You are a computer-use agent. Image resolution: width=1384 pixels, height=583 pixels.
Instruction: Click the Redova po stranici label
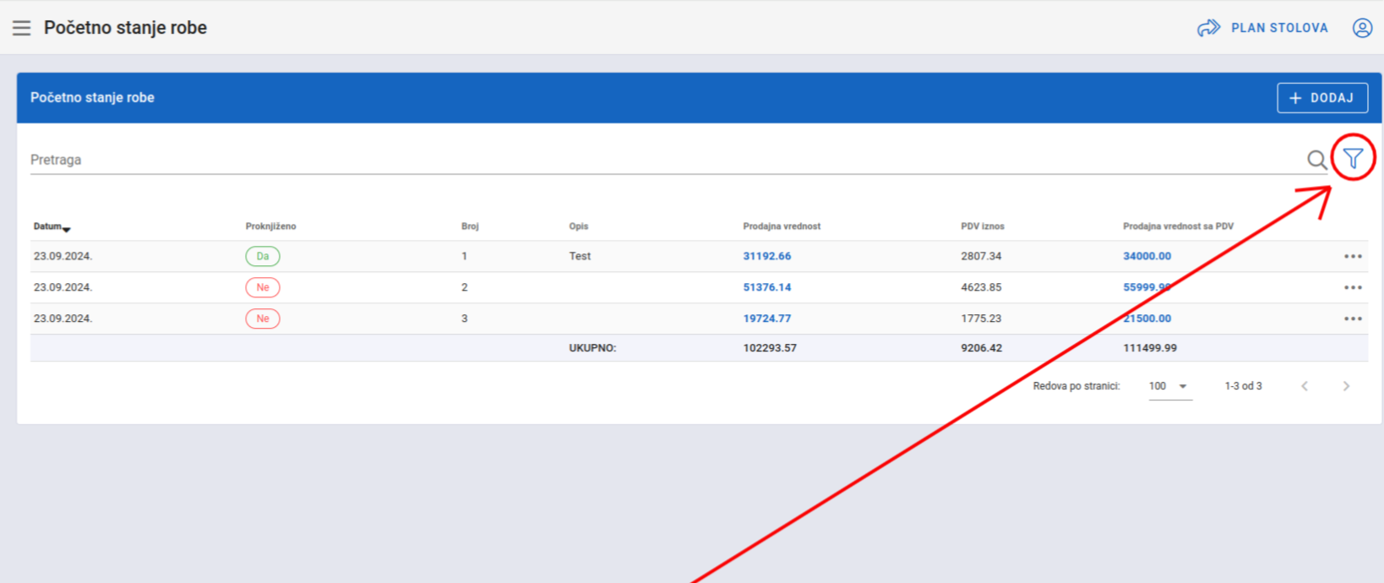click(1076, 386)
